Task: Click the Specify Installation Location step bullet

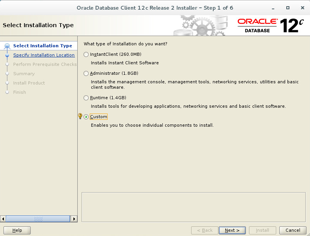Action: [7, 55]
